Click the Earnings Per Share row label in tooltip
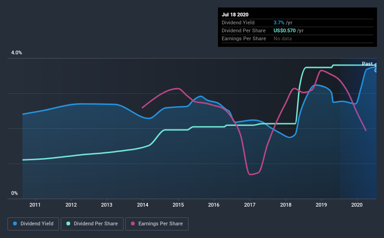 pos(244,38)
